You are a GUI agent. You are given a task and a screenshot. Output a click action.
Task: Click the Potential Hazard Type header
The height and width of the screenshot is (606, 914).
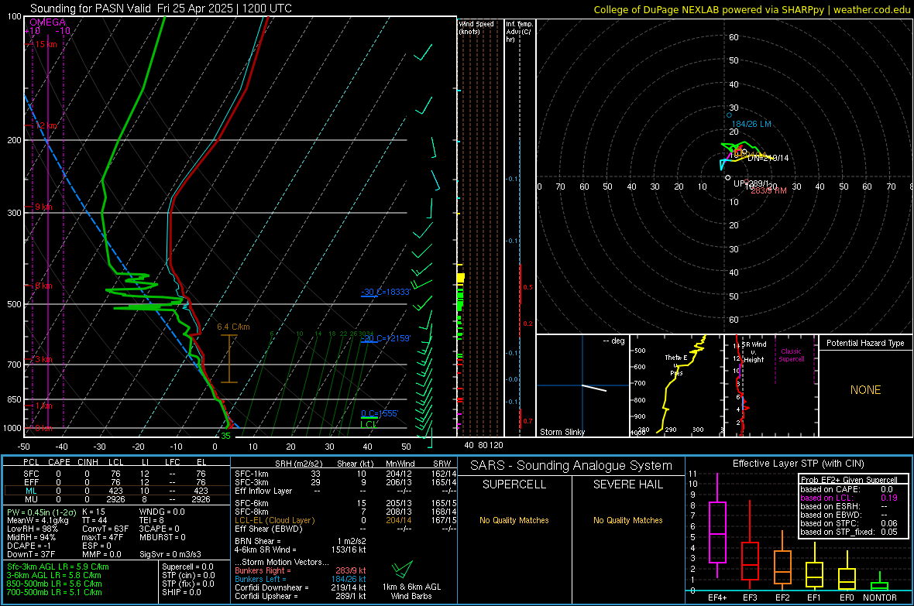click(865, 343)
